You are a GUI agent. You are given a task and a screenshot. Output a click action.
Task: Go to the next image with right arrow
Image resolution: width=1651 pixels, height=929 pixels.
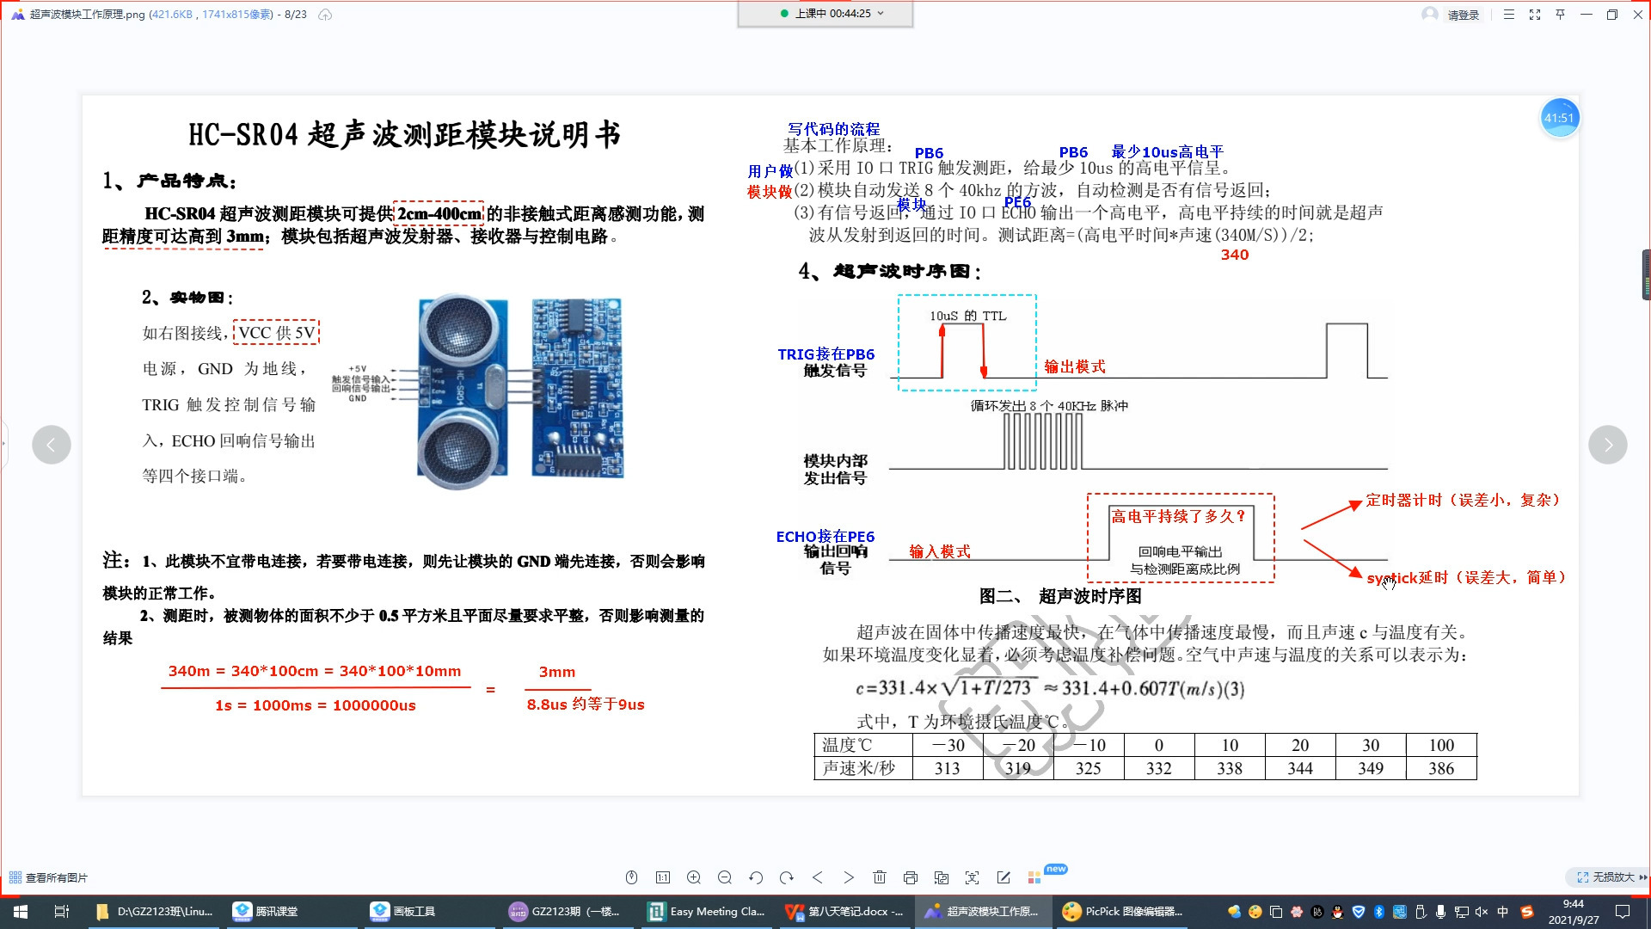point(1607,444)
